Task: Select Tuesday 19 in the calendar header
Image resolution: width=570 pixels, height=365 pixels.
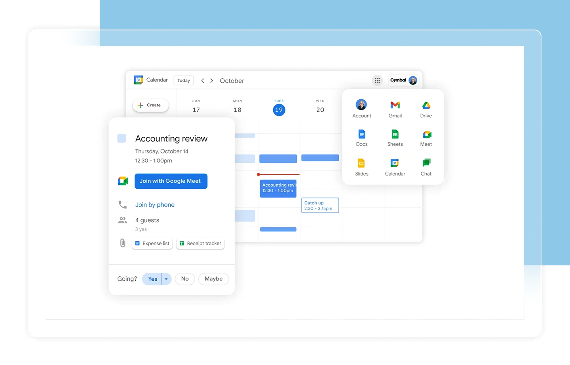Action: 279,110
